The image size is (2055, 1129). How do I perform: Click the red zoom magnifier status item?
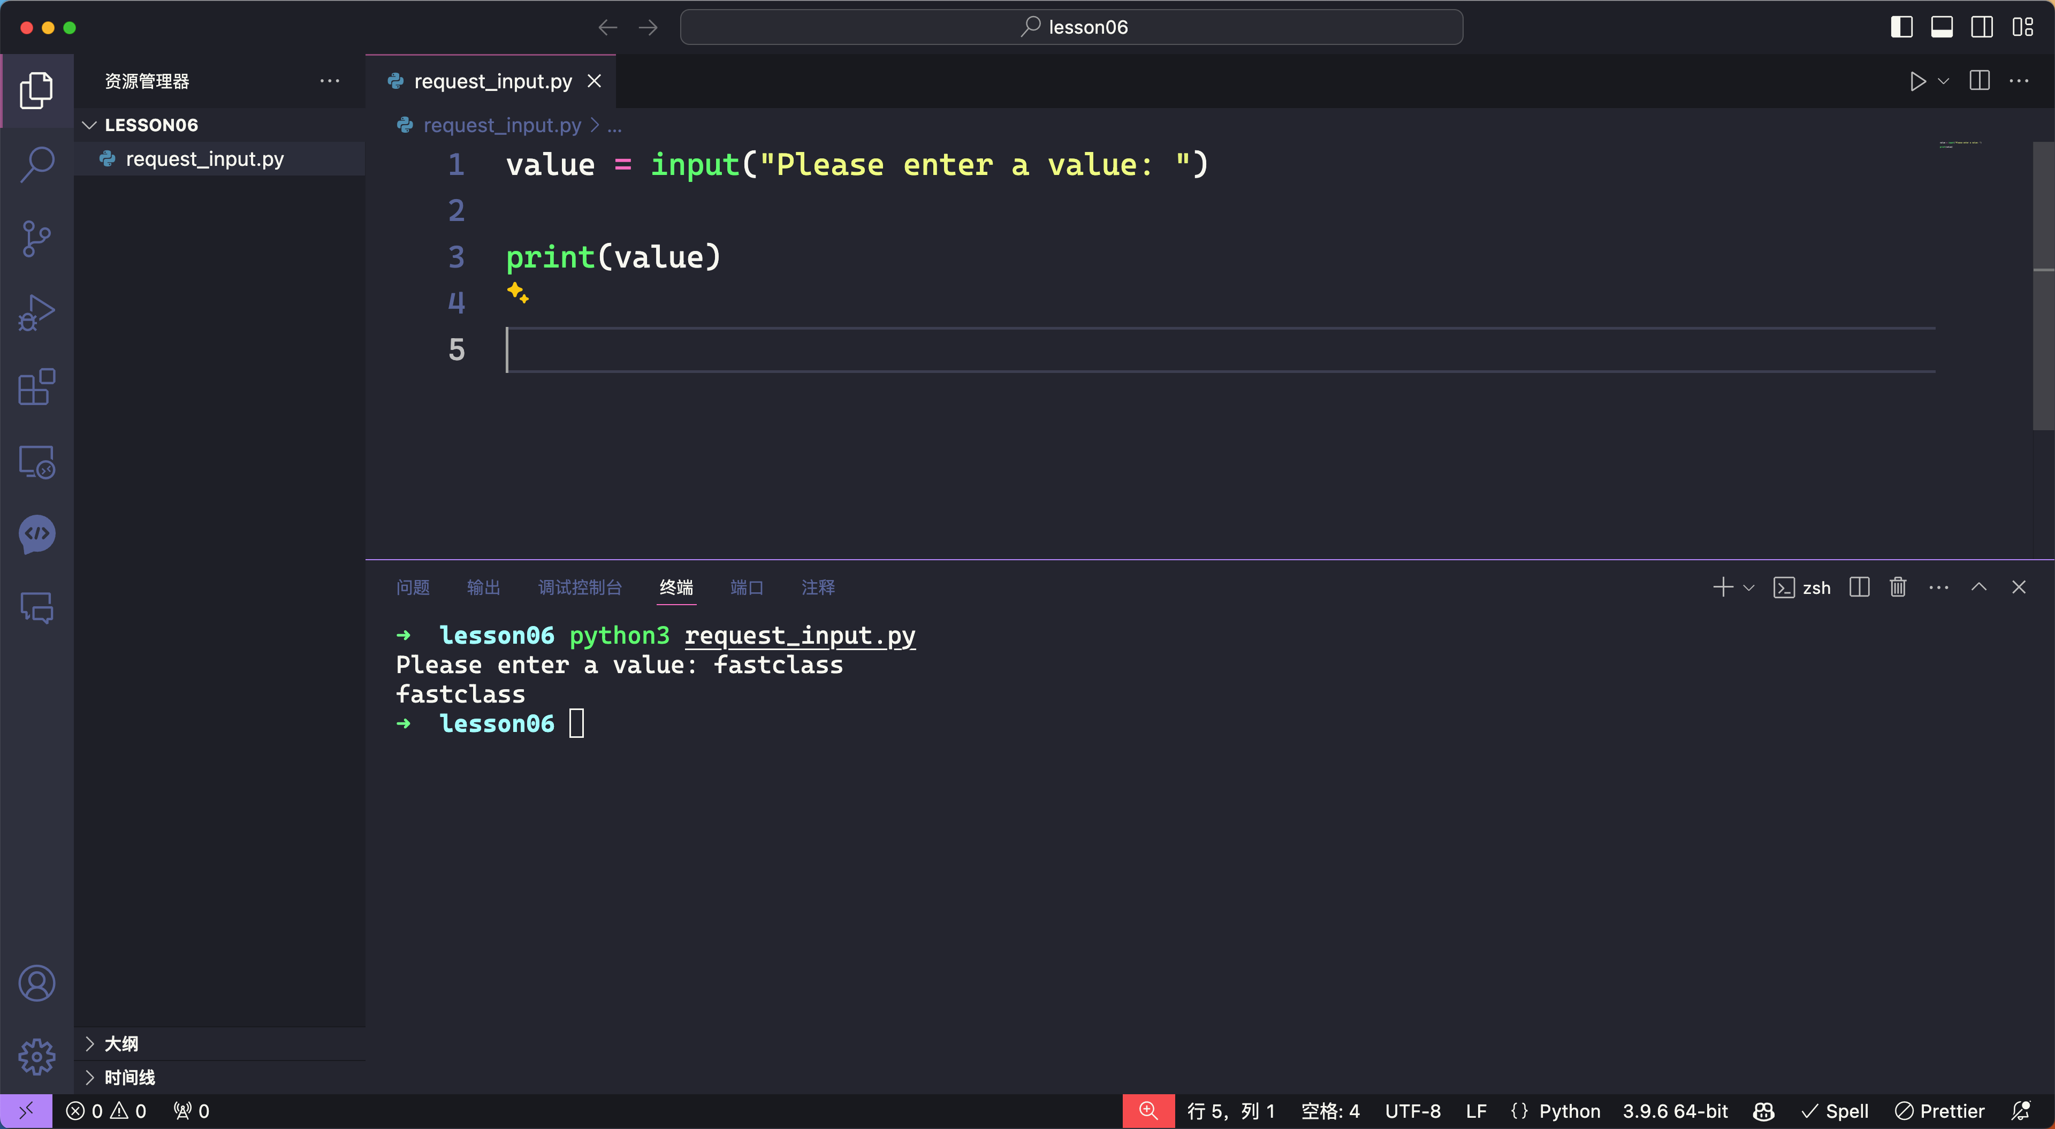tap(1148, 1111)
